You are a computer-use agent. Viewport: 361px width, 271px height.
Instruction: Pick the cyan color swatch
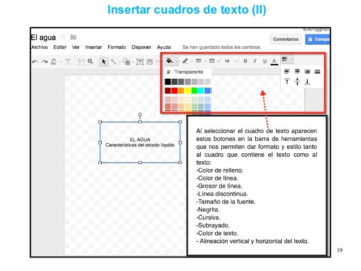201,91
